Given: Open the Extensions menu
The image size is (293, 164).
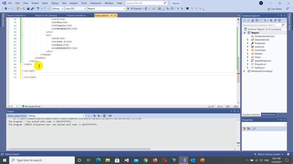Looking at the screenshot, I should tap(96, 3).
